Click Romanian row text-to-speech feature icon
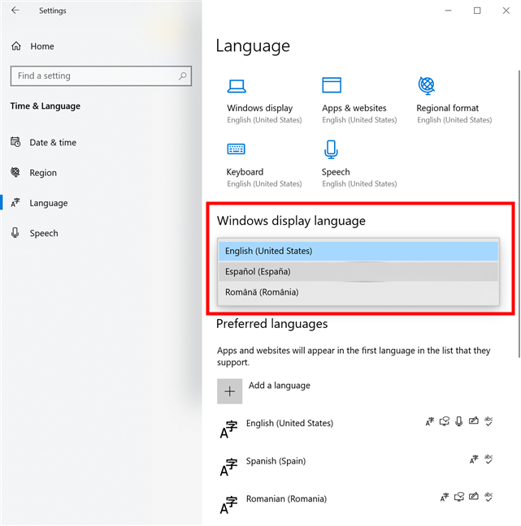The image size is (521, 526). [x=459, y=497]
